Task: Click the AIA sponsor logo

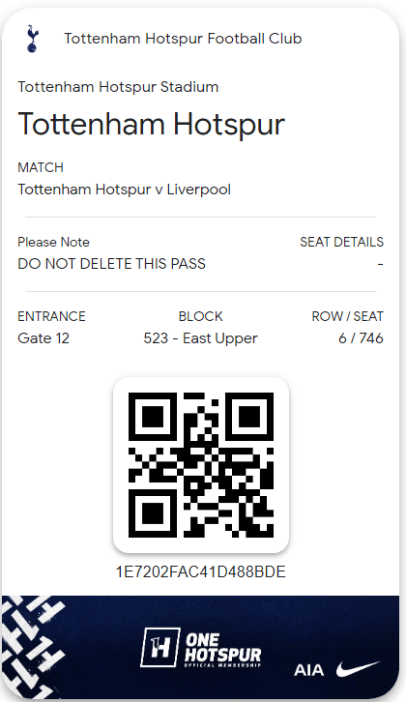Action: (x=309, y=670)
